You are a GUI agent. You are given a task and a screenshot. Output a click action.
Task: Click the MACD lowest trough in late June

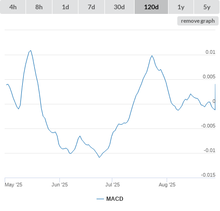point(99,157)
